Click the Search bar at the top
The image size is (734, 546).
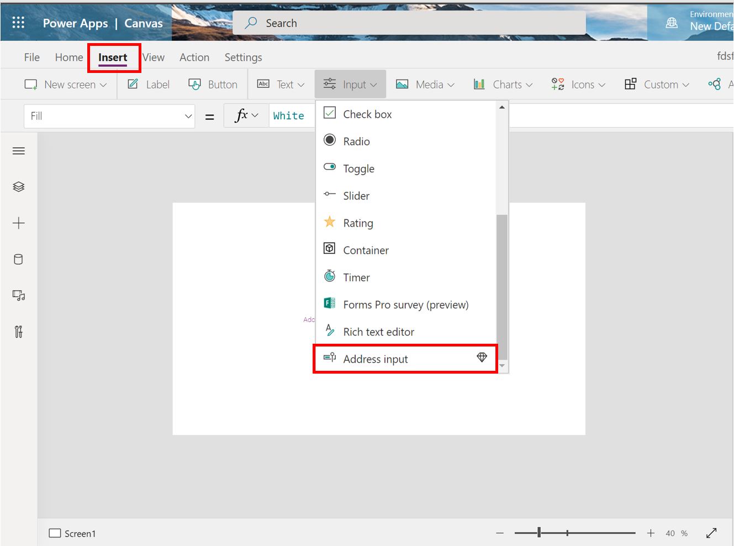coord(409,23)
